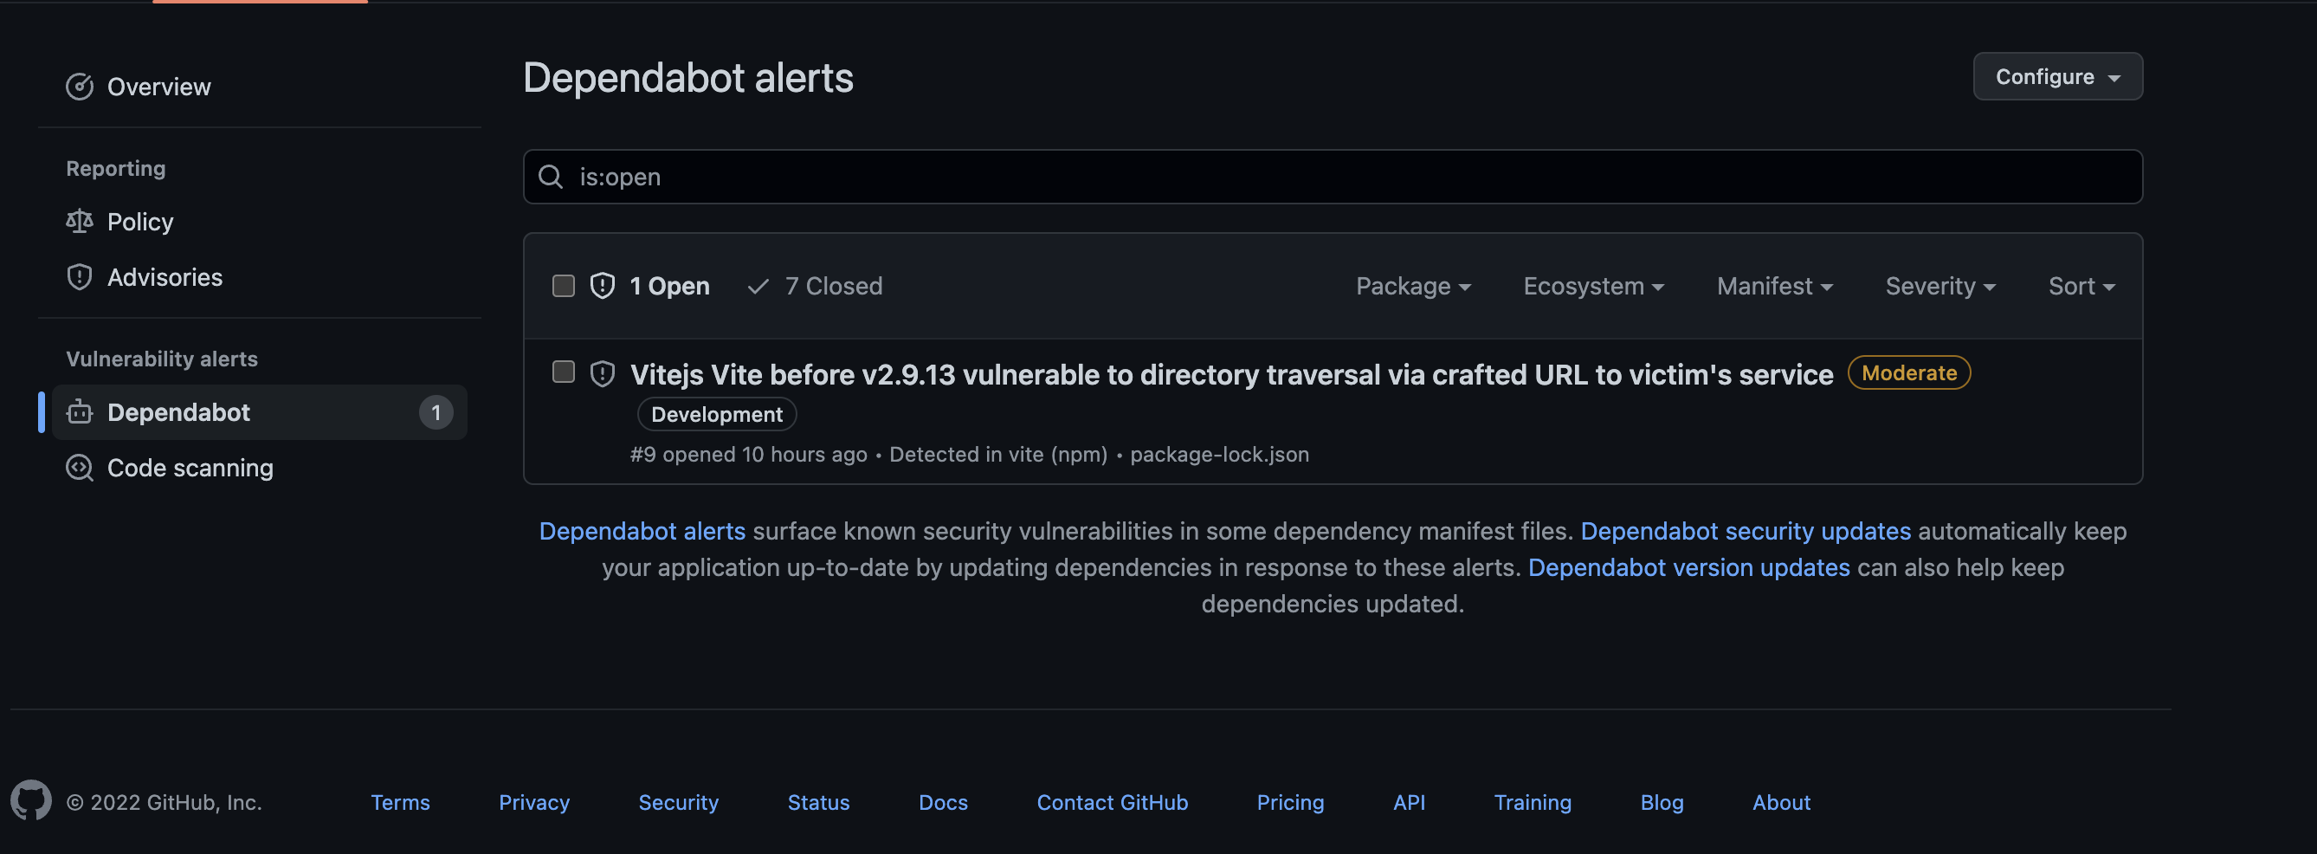This screenshot has width=2317, height=854.
Task: Open the Sort dropdown
Action: click(2081, 285)
